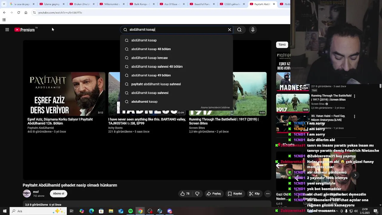This screenshot has height=215, width=382.
Task: Select suggestion 'abdülhamit kasap'
Action: pos(177,40)
